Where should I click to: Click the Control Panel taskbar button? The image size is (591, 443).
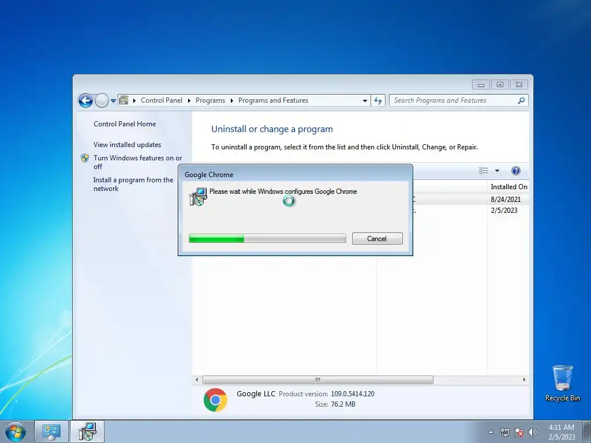pos(51,431)
